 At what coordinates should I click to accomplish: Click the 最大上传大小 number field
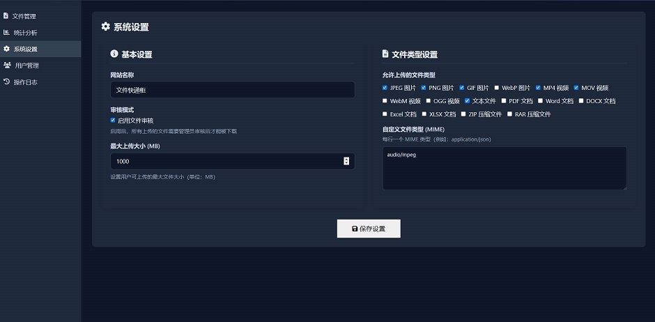(233, 161)
